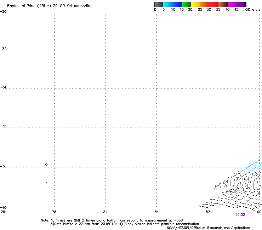
Task: Click the Rapidscat Winds(25KM) 20150104 ascending title
Action: coord(50,6)
